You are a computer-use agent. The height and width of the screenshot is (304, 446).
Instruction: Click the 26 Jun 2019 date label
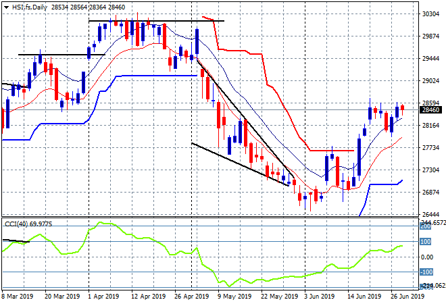407,297
